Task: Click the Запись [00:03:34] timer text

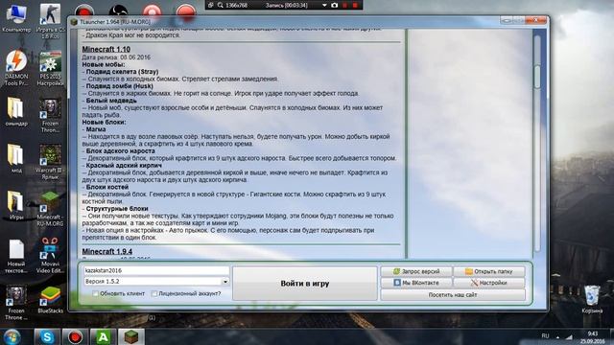Action: [286, 5]
